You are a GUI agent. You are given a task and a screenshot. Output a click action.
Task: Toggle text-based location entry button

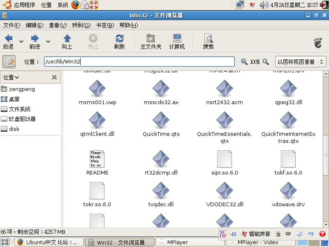[9, 62]
